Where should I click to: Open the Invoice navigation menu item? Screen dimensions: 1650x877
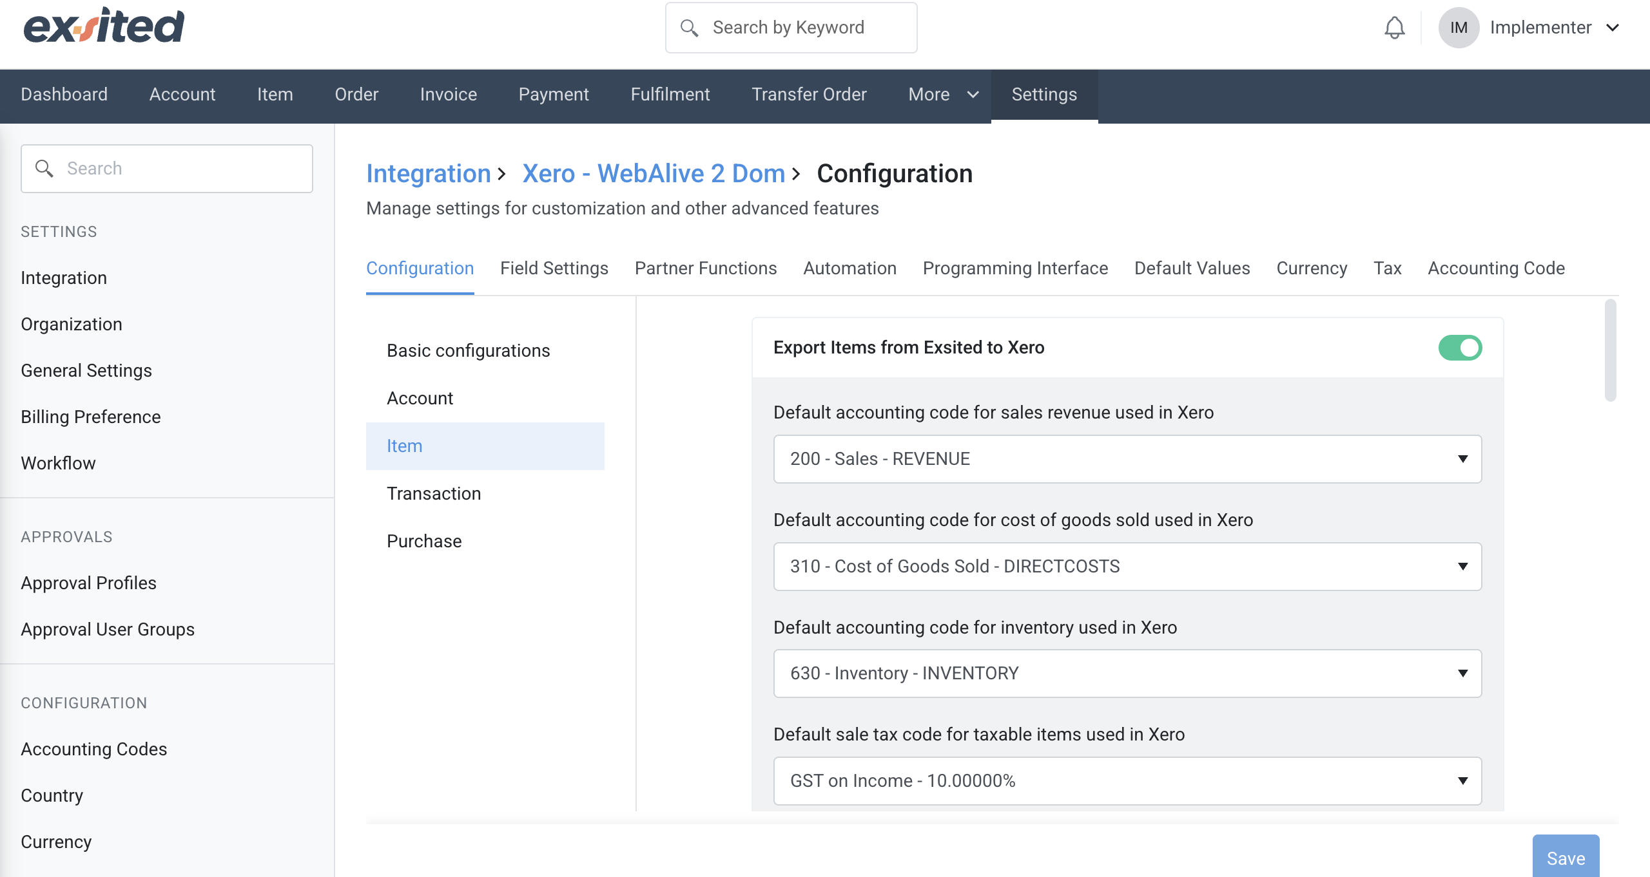(x=449, y=95)
